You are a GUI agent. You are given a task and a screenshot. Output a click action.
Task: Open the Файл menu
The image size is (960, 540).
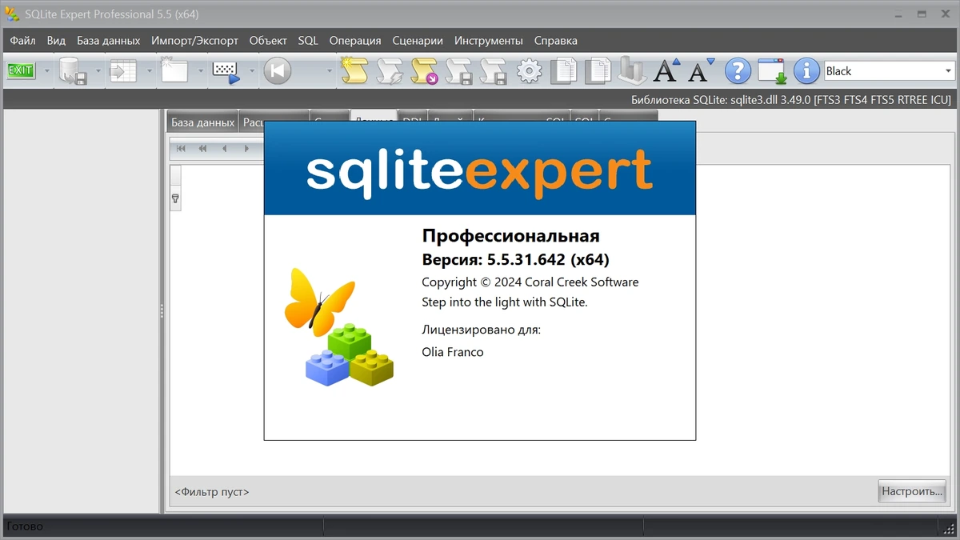(x=23, y=41)
